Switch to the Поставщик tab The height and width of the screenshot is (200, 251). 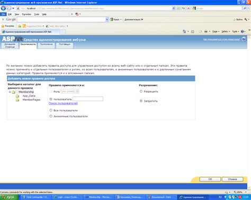click(x=65, y=45)
